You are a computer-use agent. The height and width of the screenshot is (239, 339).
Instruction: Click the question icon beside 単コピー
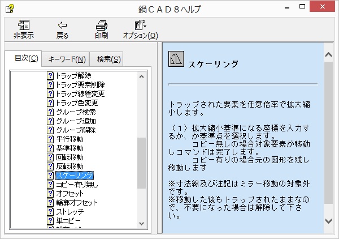[x=50, y=220]
